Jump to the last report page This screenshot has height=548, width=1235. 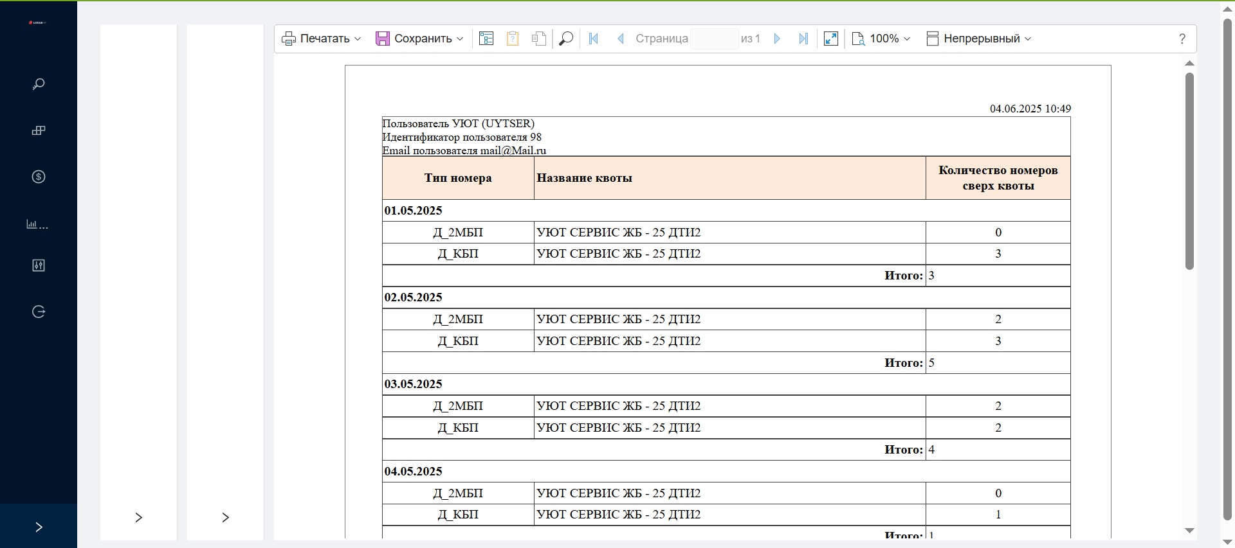click(x=803, y=39)
